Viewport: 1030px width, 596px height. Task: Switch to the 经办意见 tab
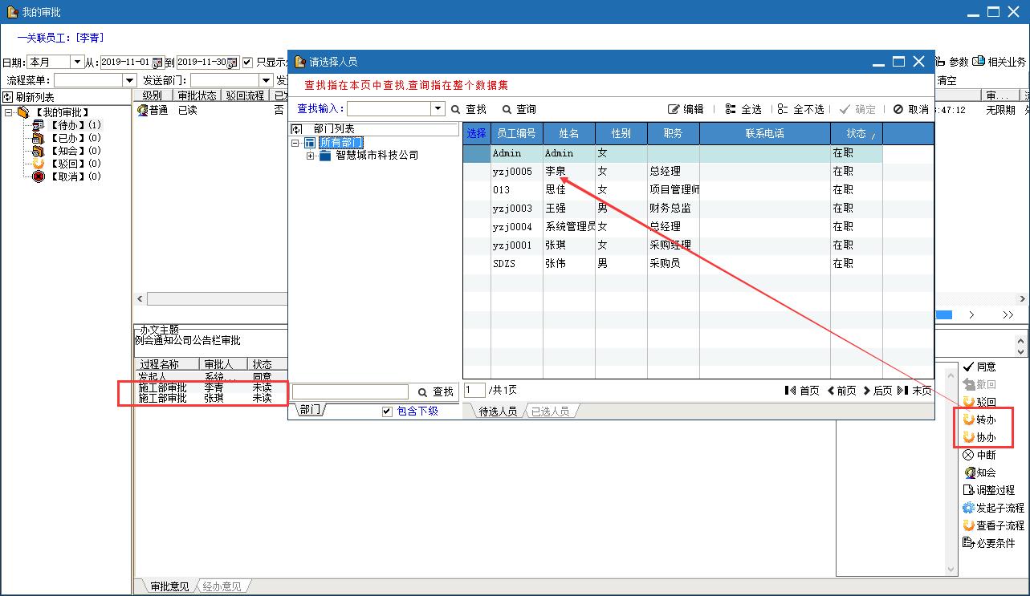point(222,586)
